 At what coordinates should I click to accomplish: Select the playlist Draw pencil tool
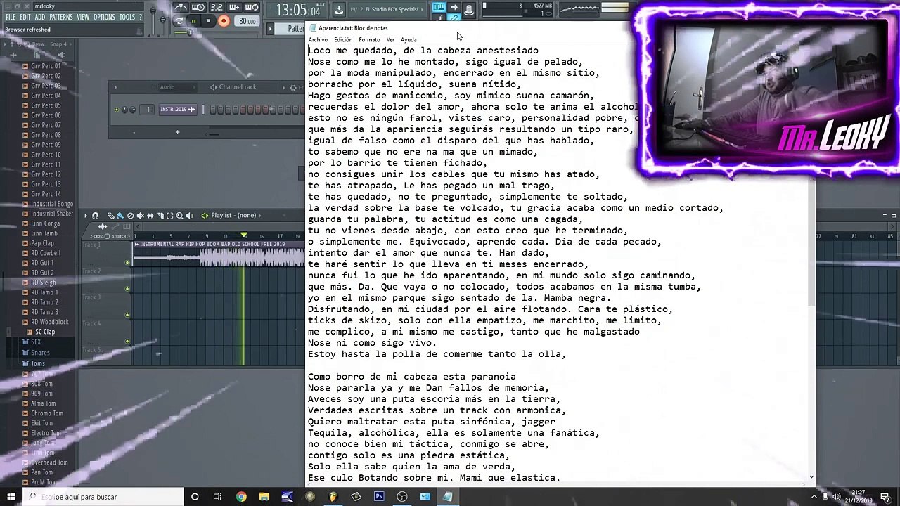[x=111, y=216]
